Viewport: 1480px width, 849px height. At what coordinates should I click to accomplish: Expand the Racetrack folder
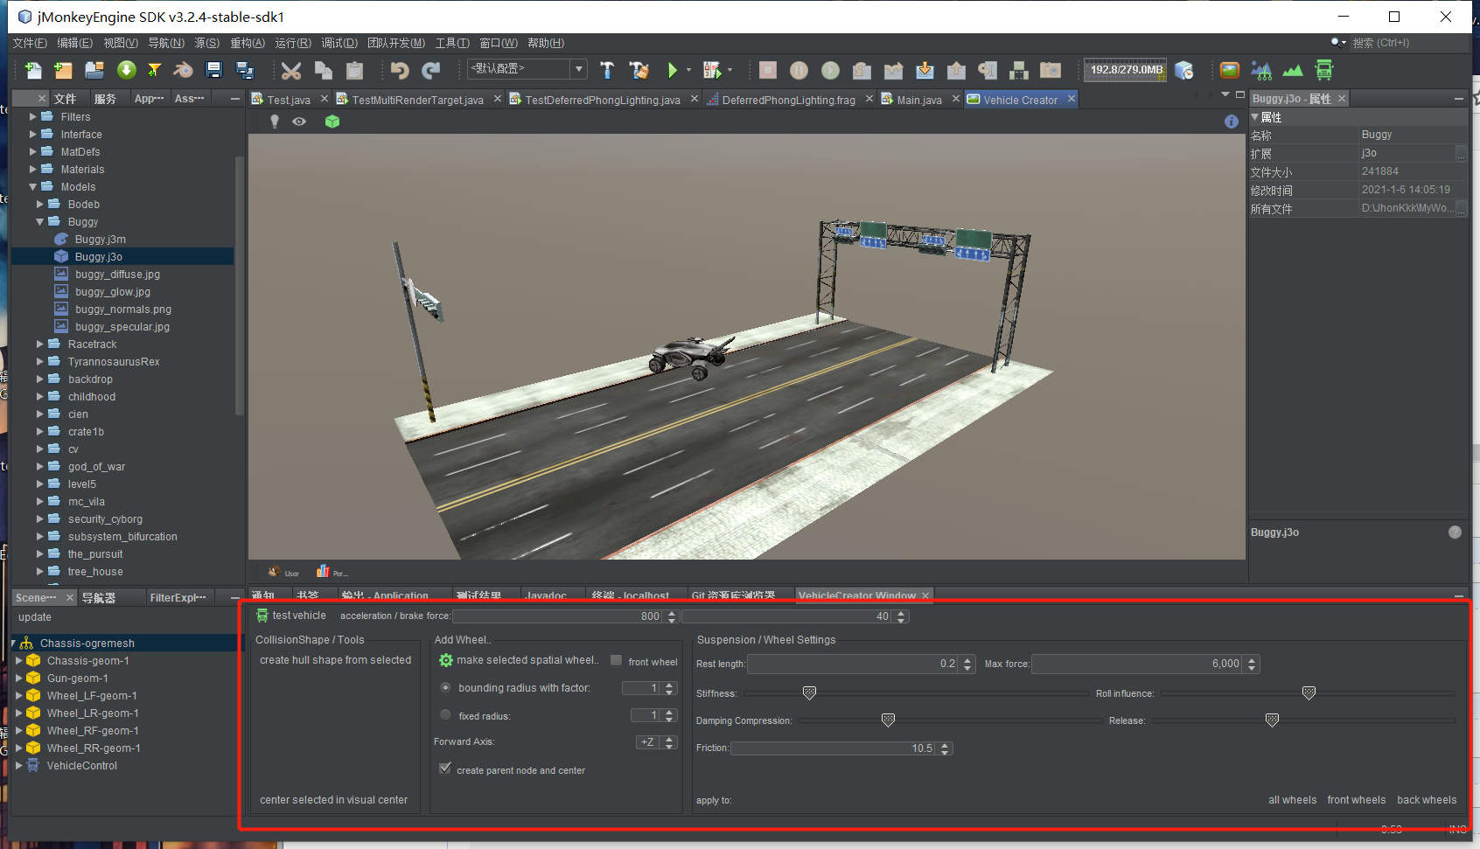point(40,344)
